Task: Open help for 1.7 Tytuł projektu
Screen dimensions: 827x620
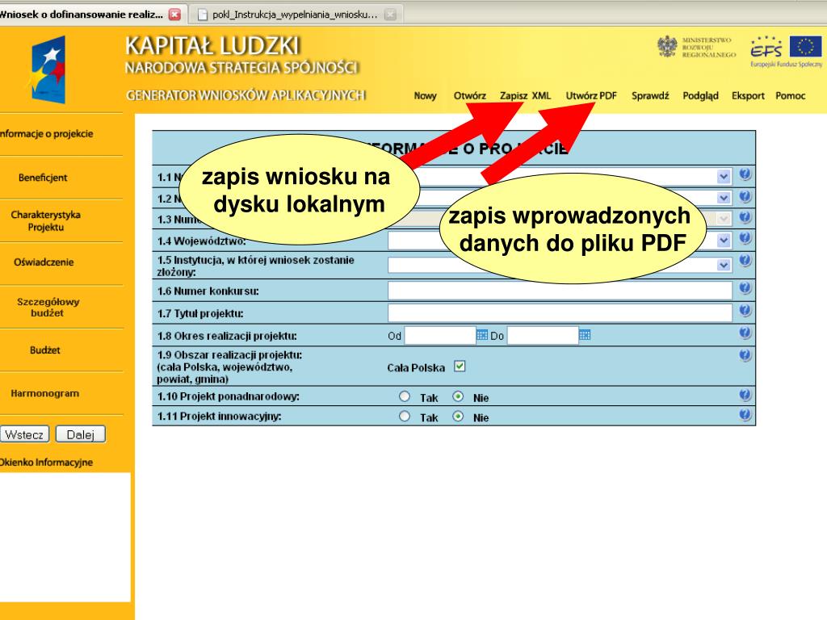Action: tap(745, 311)
